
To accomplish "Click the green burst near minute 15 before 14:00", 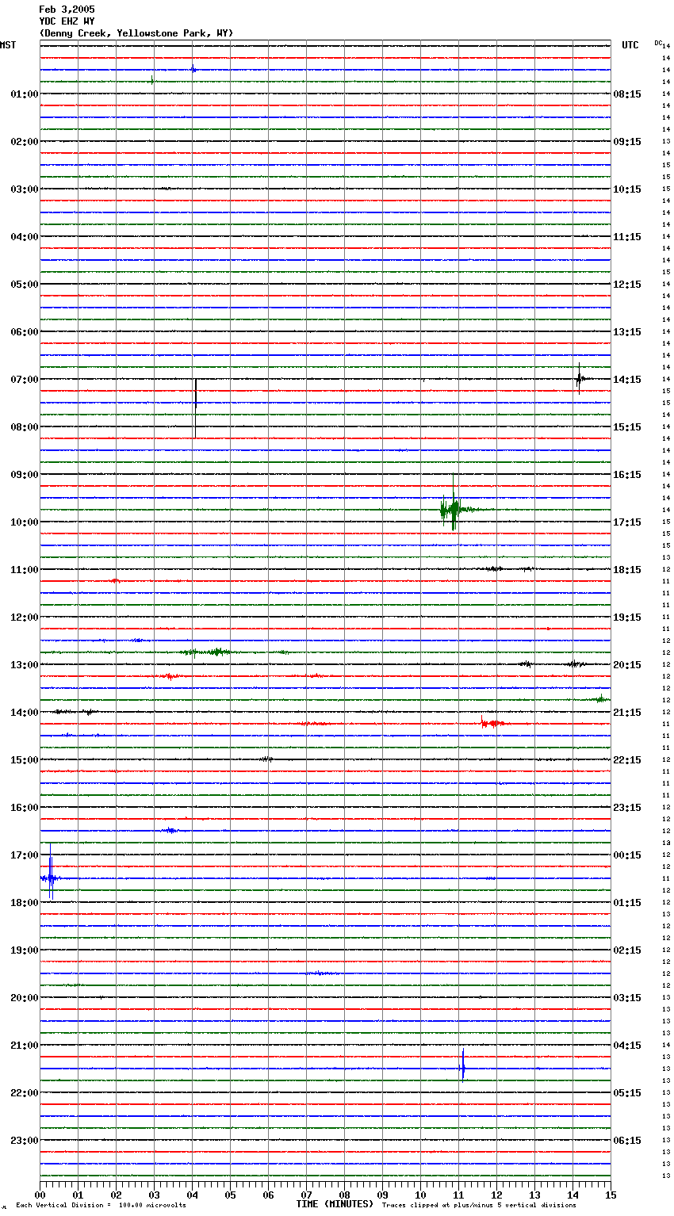I will coord(602,698).
